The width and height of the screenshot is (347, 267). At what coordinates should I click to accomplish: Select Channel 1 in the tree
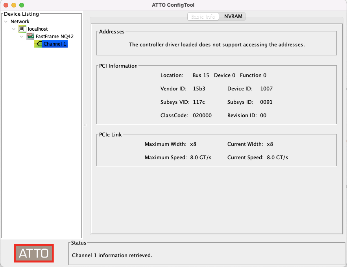click(55, 44)
